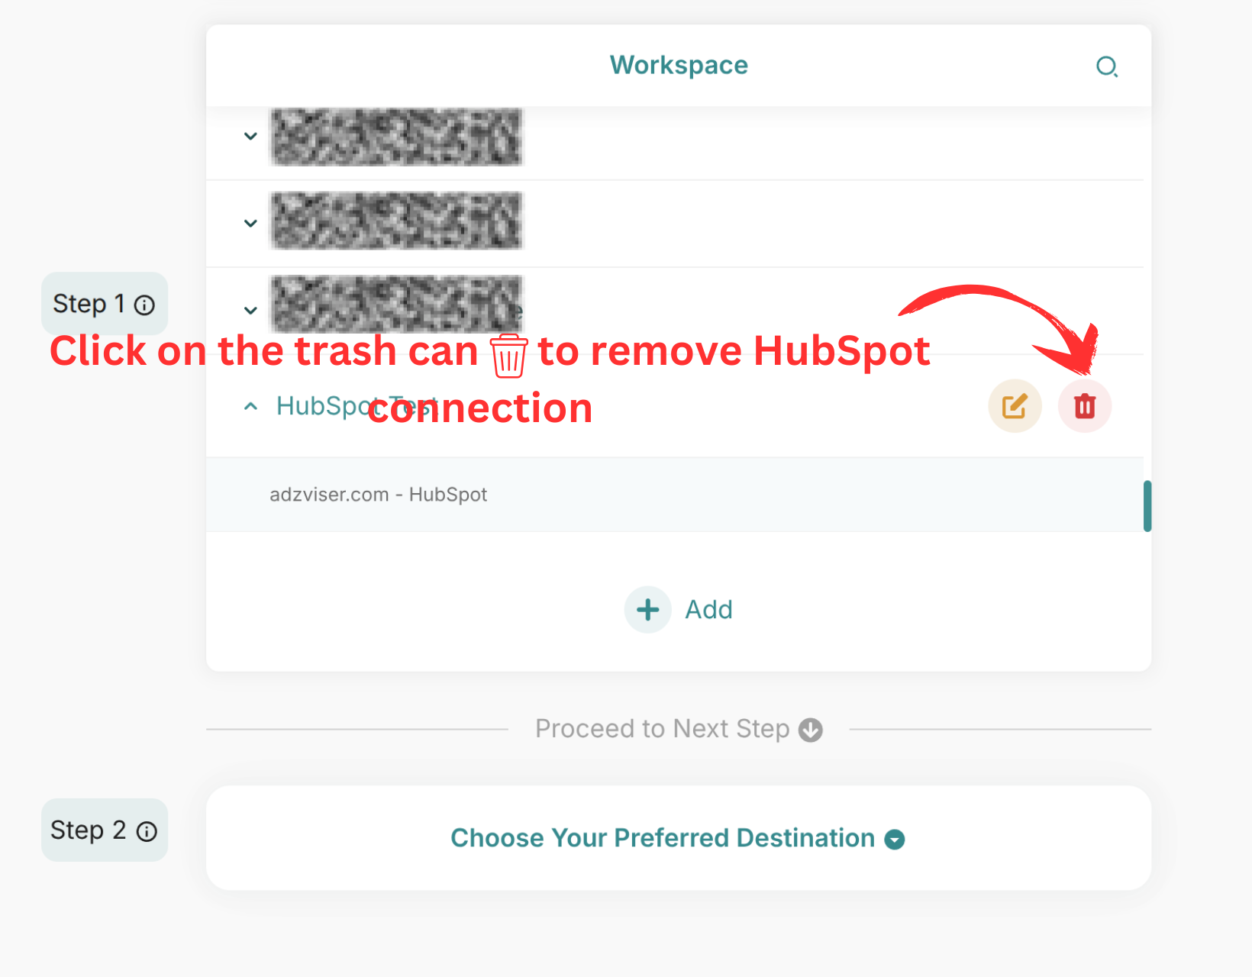Click the down arrow beside Proceed to Next Step
Image resolution: width=1252 pixels, height=977 pixels.
tap(811, 729)
